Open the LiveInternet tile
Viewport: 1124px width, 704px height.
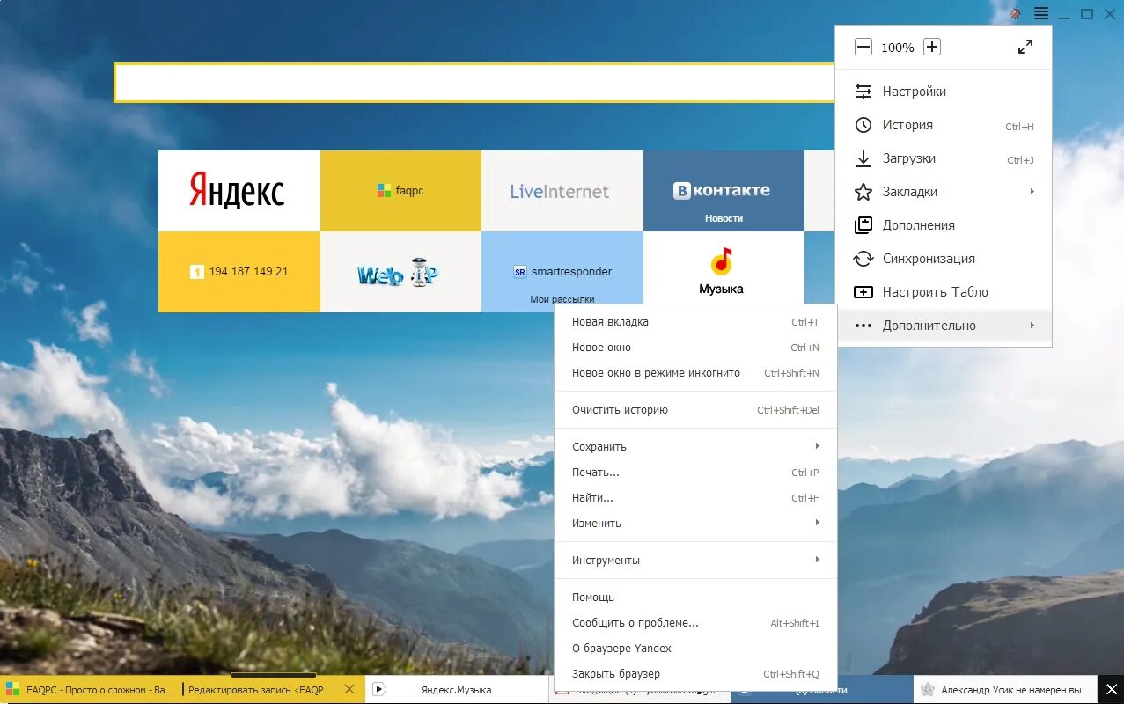pyautogui.click(x=562, y=191)
